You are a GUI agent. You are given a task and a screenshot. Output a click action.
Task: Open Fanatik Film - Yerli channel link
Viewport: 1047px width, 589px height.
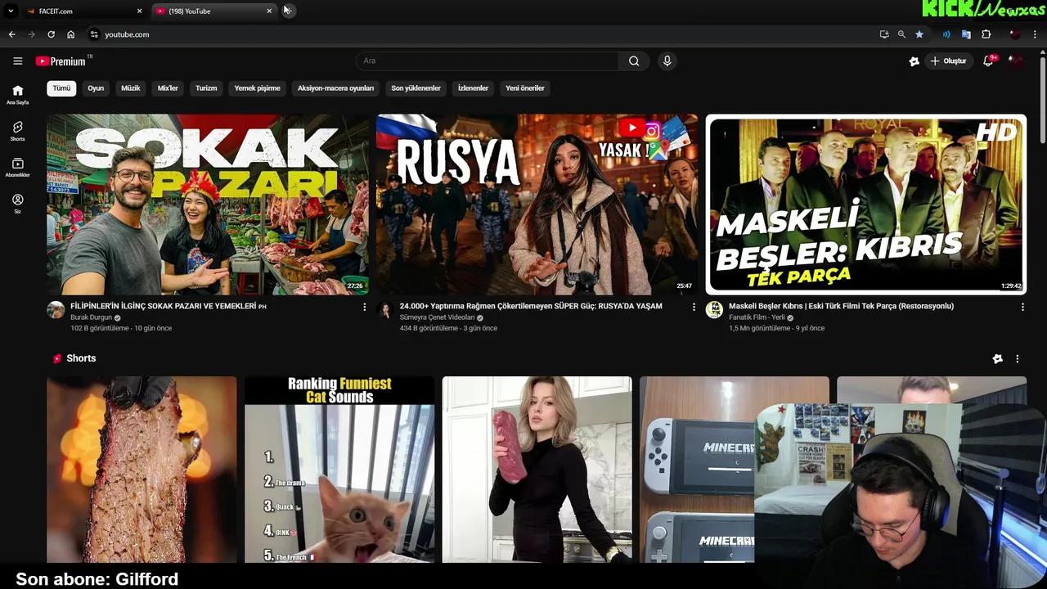click(757, 317)
